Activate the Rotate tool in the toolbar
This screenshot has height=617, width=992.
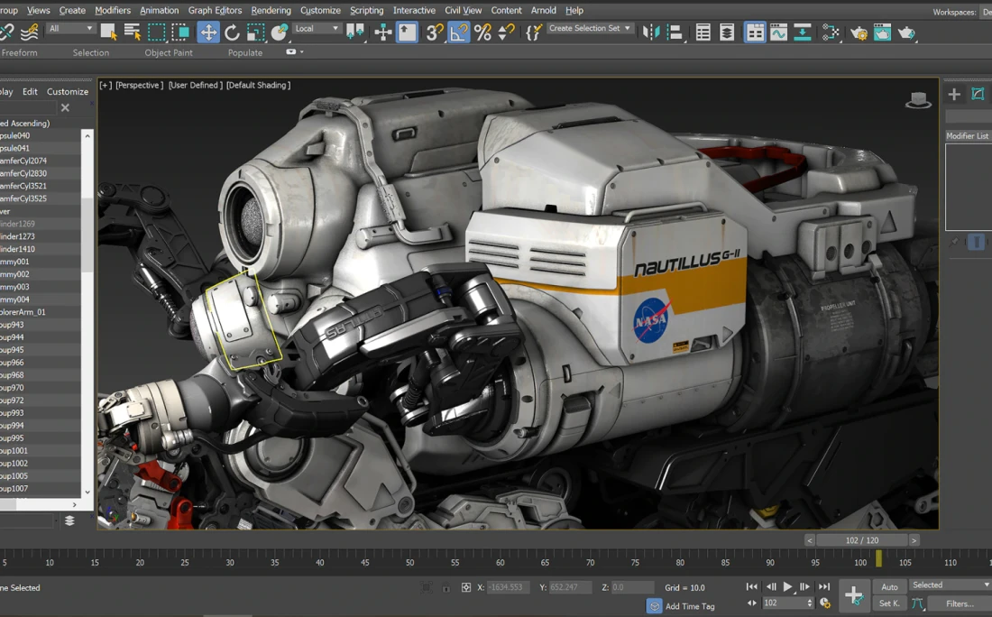coord(232,32)
